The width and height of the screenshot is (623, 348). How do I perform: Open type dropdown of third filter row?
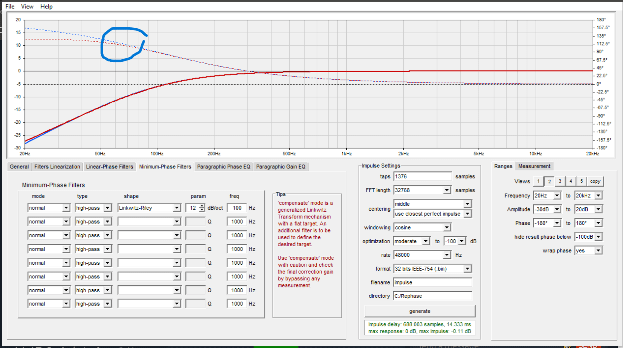[x=107, y=235]
